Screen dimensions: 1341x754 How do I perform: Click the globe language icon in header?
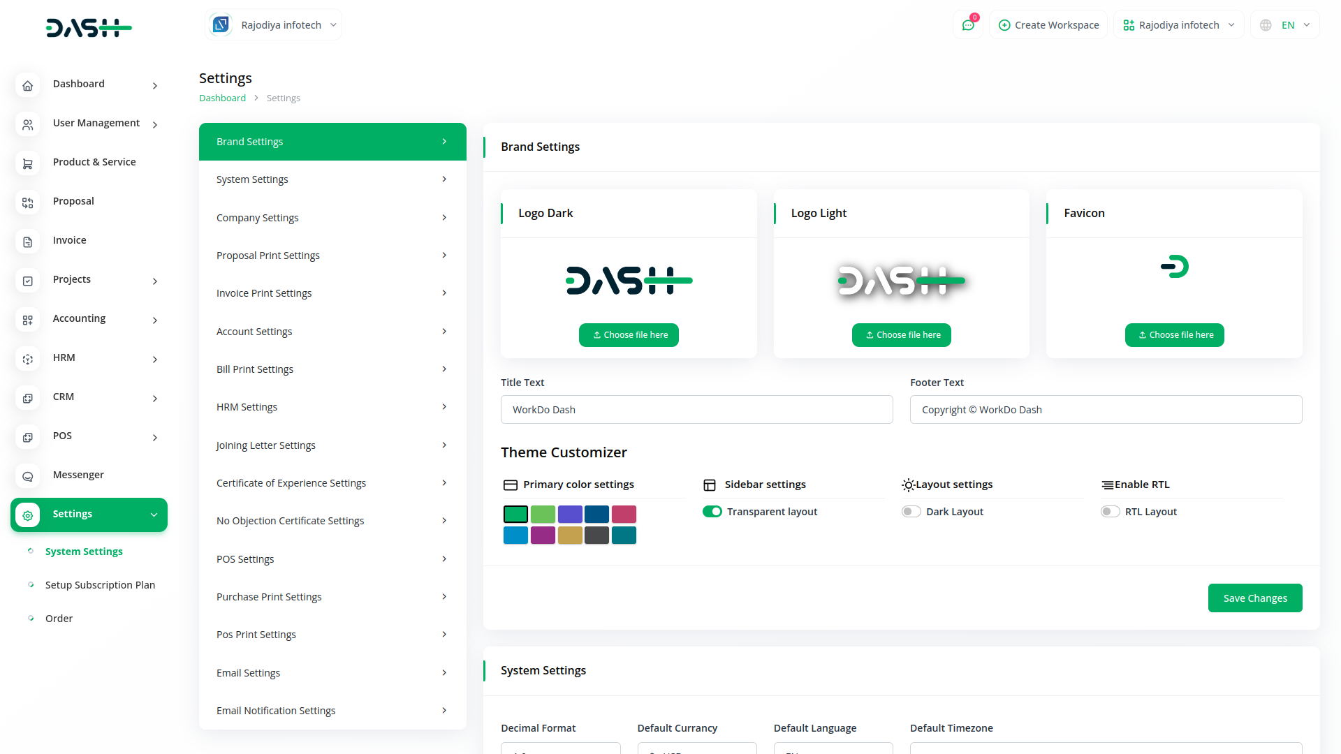click(1264, 24)
